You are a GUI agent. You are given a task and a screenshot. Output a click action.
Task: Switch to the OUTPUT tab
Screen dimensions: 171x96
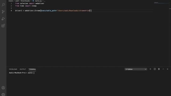[x=23, y=69]
